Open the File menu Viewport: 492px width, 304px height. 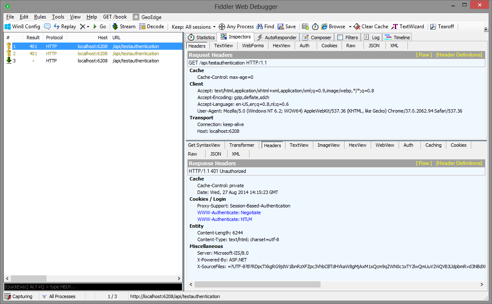click(10, 17)
